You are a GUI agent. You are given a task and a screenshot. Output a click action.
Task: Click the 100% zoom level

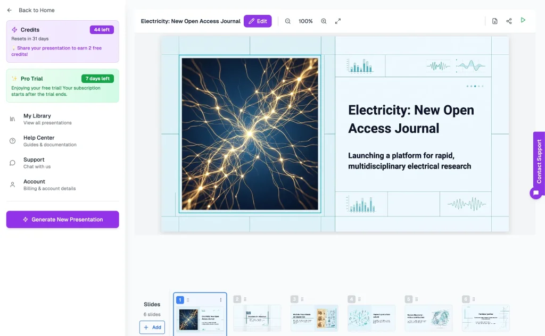305,21
